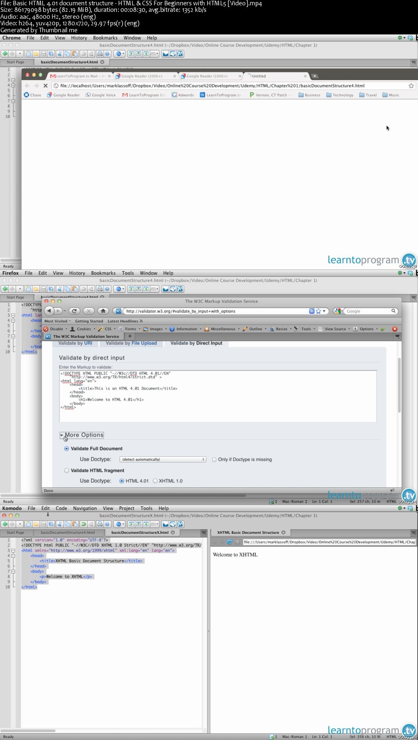Open the Chase bookmark in Chrome
Screen dimensions: 418x740
(32, 95)
